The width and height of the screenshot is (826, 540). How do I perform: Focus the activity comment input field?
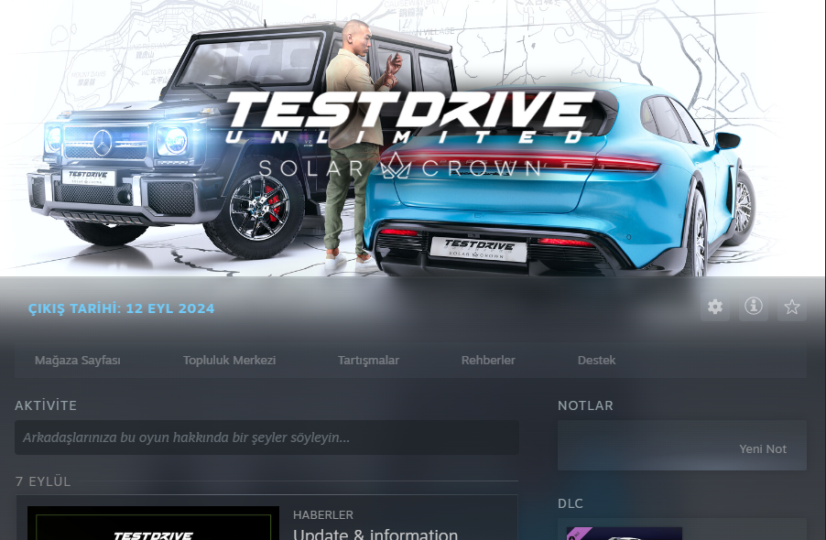[266, 437]
